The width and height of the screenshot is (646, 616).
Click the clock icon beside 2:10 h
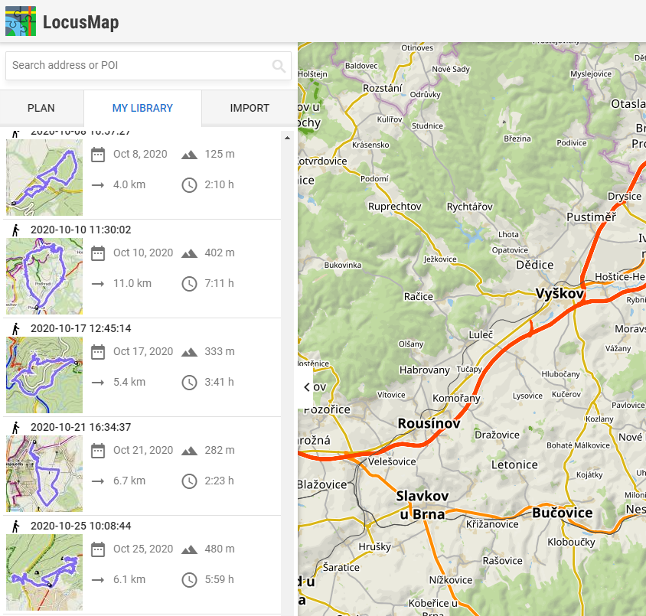click(x=189, y=185)
